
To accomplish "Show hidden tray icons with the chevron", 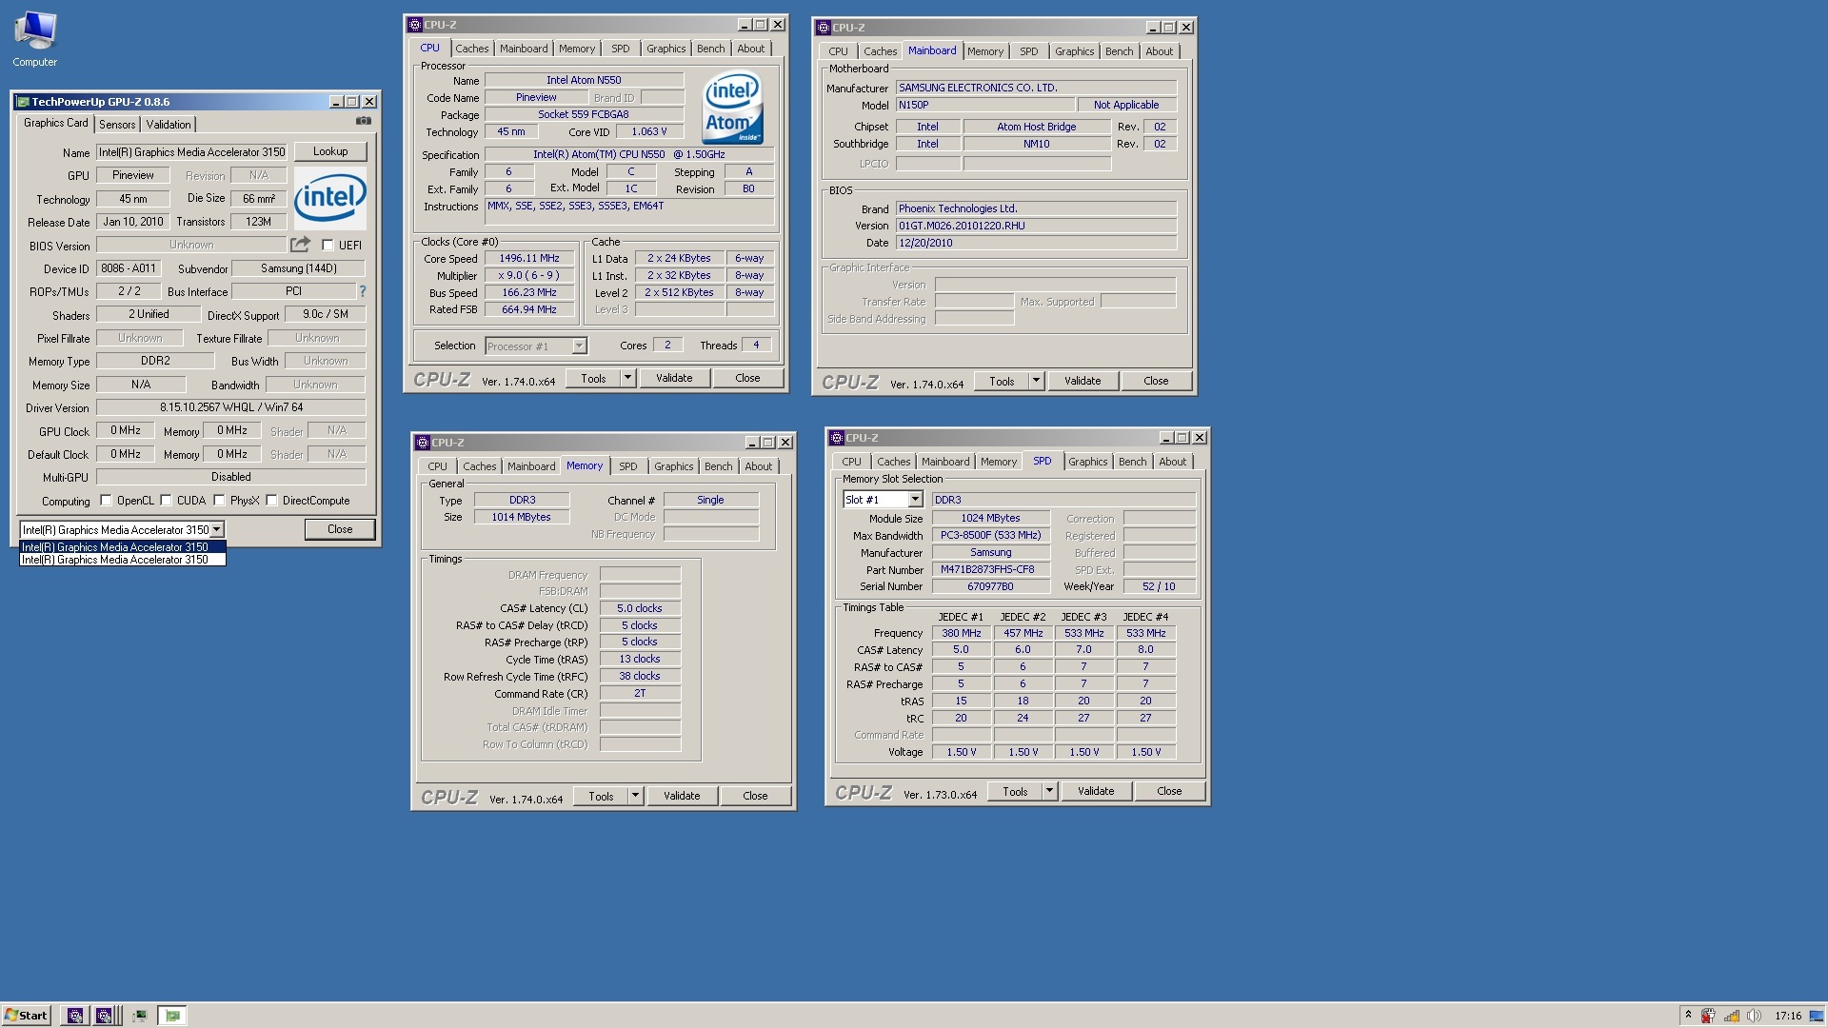I will (x=1688, y=1016).
